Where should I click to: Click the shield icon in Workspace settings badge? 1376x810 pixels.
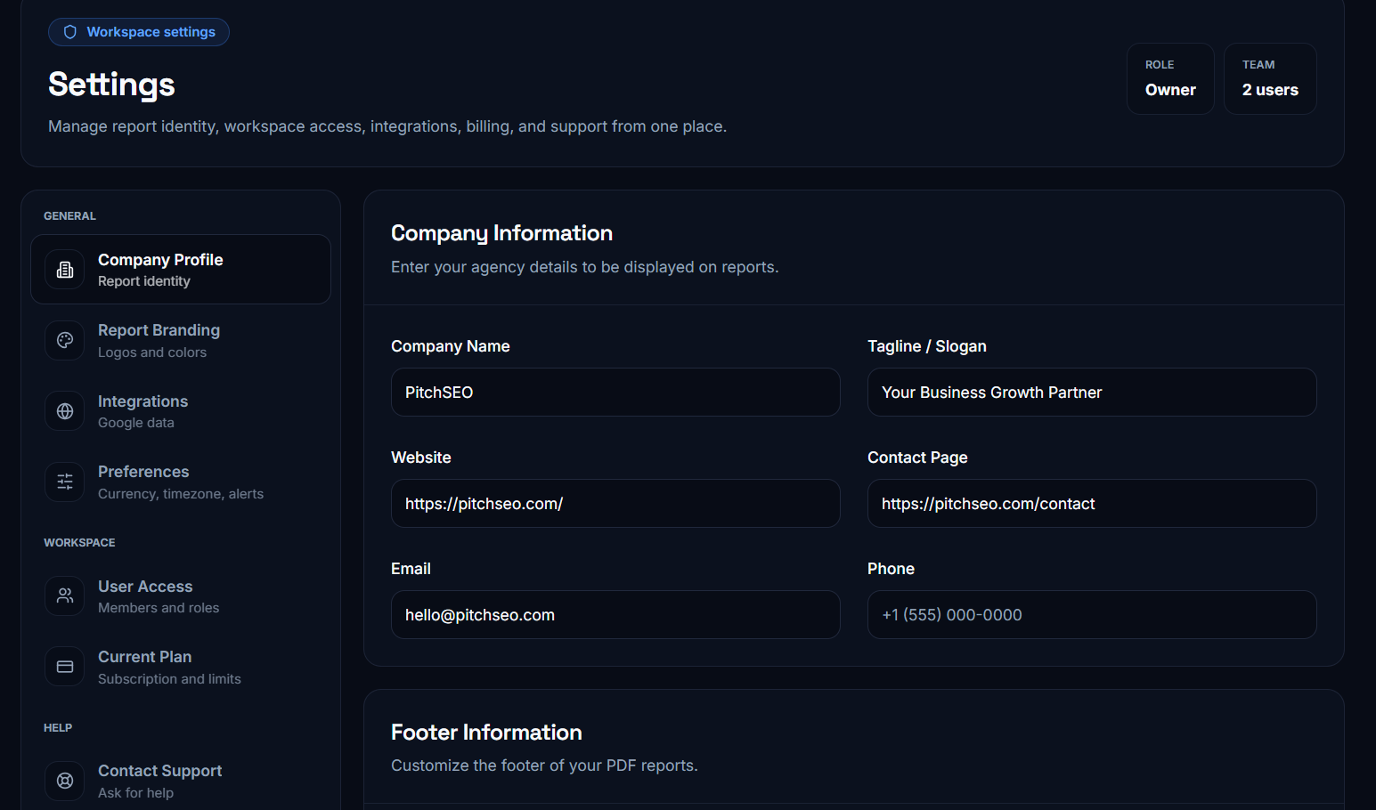[x=70, y=32]
